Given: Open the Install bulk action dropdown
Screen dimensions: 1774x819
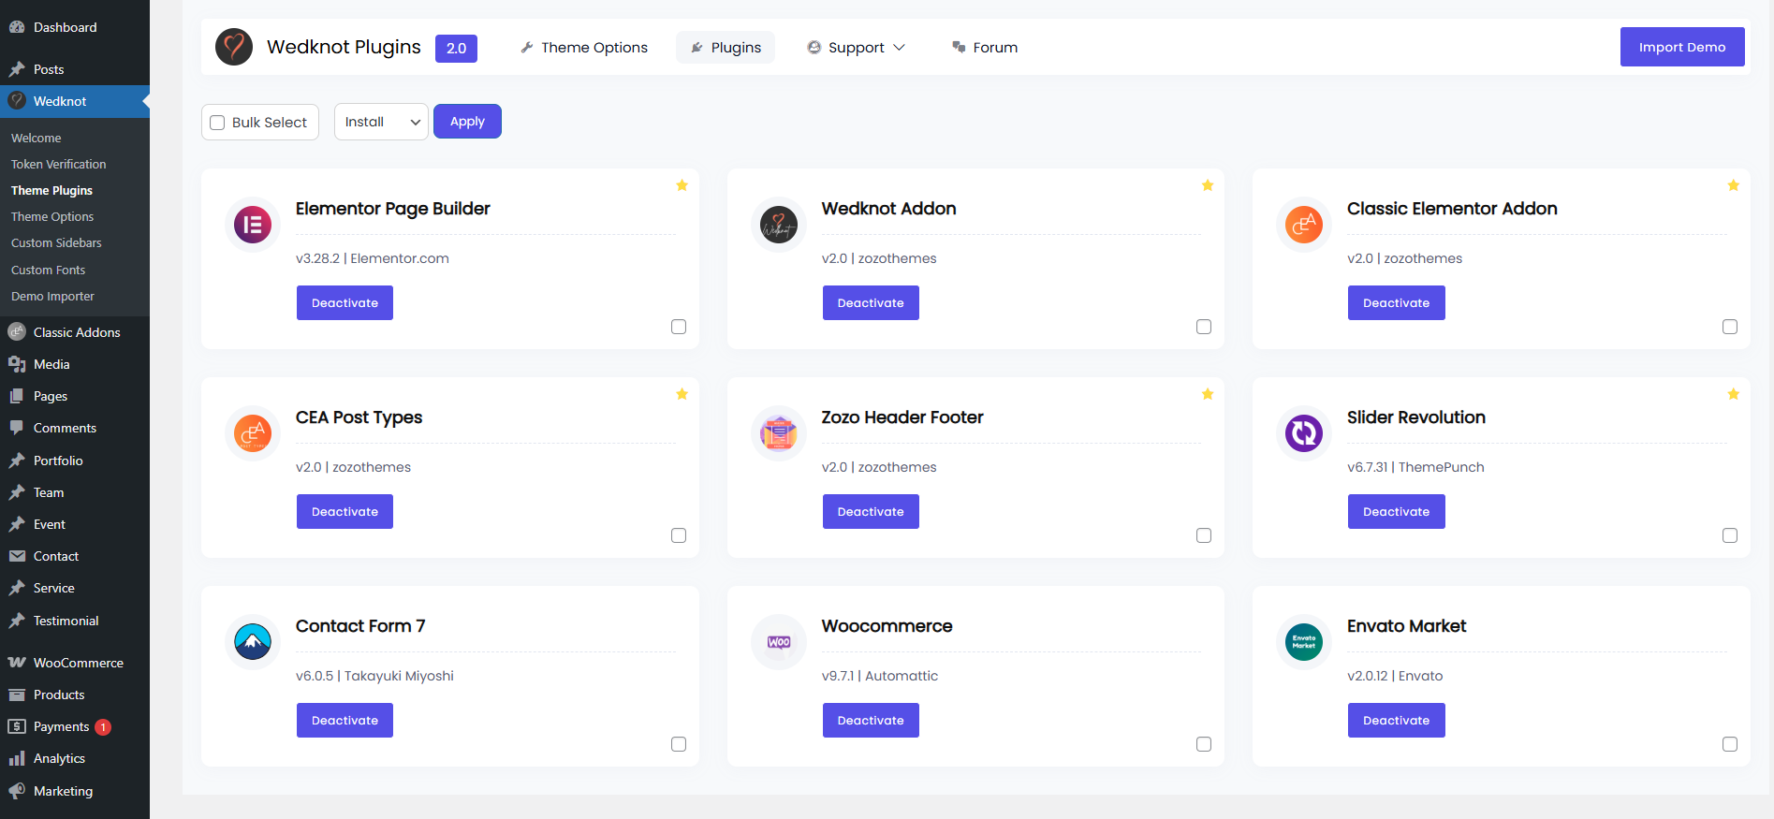Looking at the screenshot, I should click(381, 122).
